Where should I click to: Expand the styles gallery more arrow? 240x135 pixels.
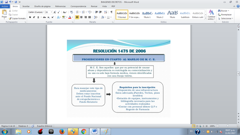(205, 18)
